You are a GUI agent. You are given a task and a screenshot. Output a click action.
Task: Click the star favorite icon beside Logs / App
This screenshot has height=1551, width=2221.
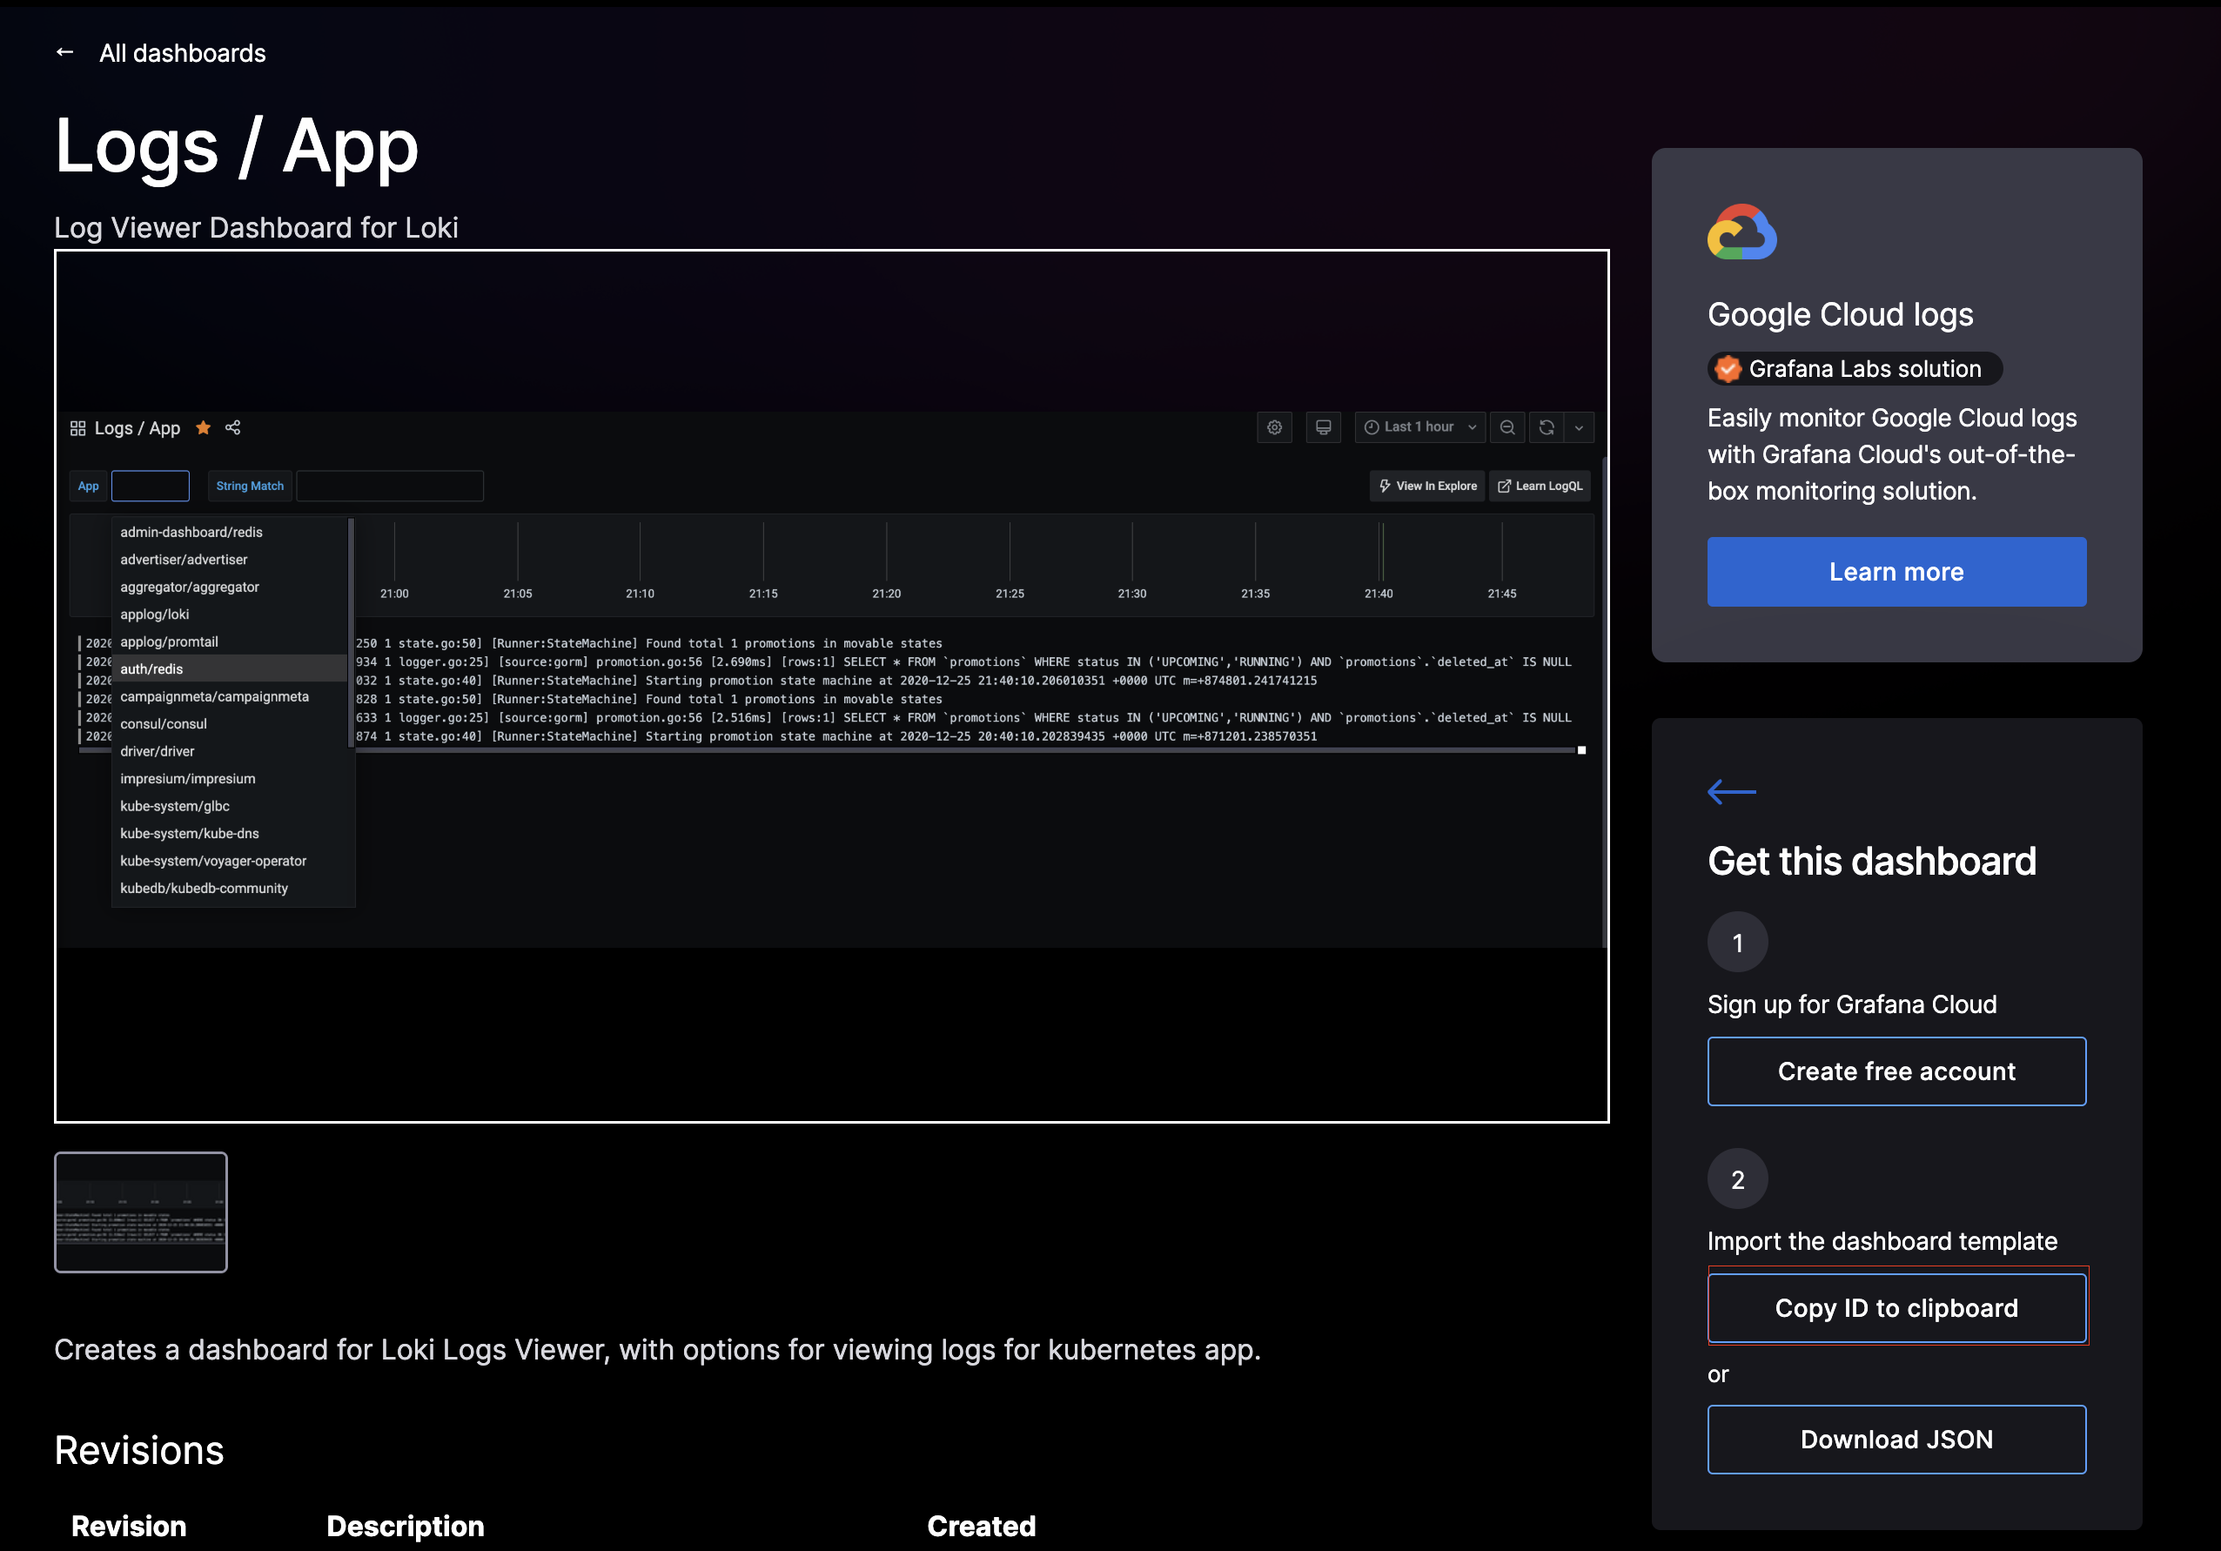(203, 427)
